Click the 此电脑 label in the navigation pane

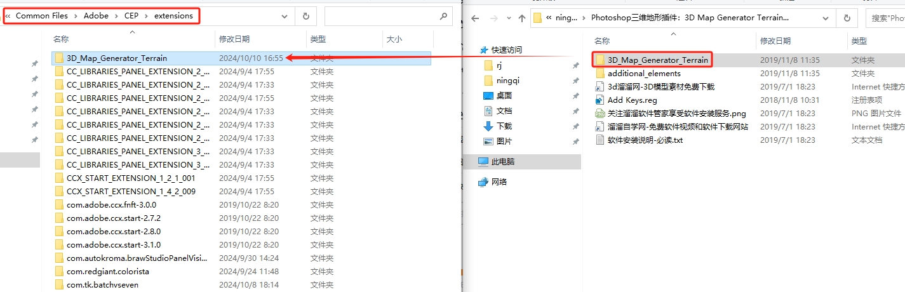click(x=503, y=162)
